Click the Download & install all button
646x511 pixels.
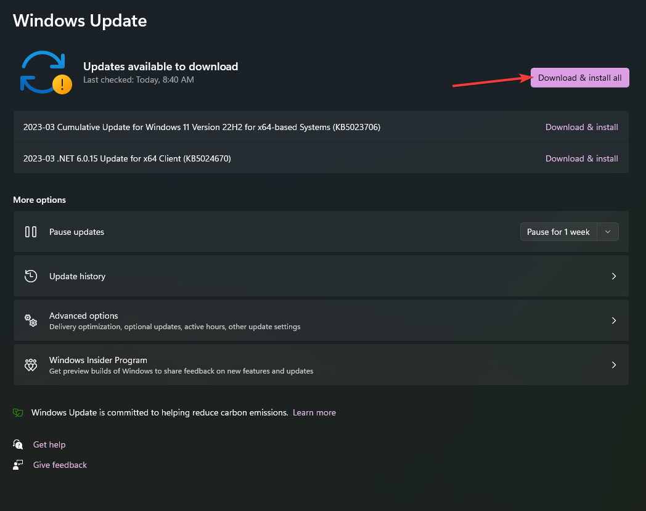pos(579,78)
